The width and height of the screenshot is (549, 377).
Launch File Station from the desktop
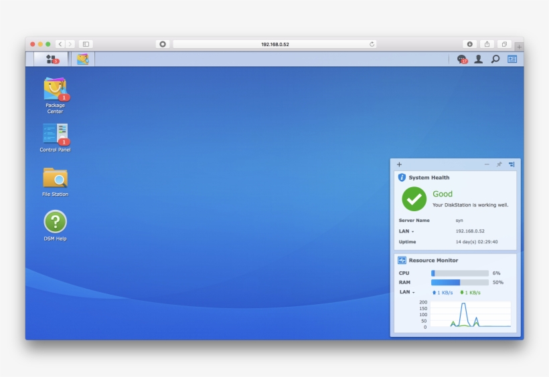pos(56,182)
